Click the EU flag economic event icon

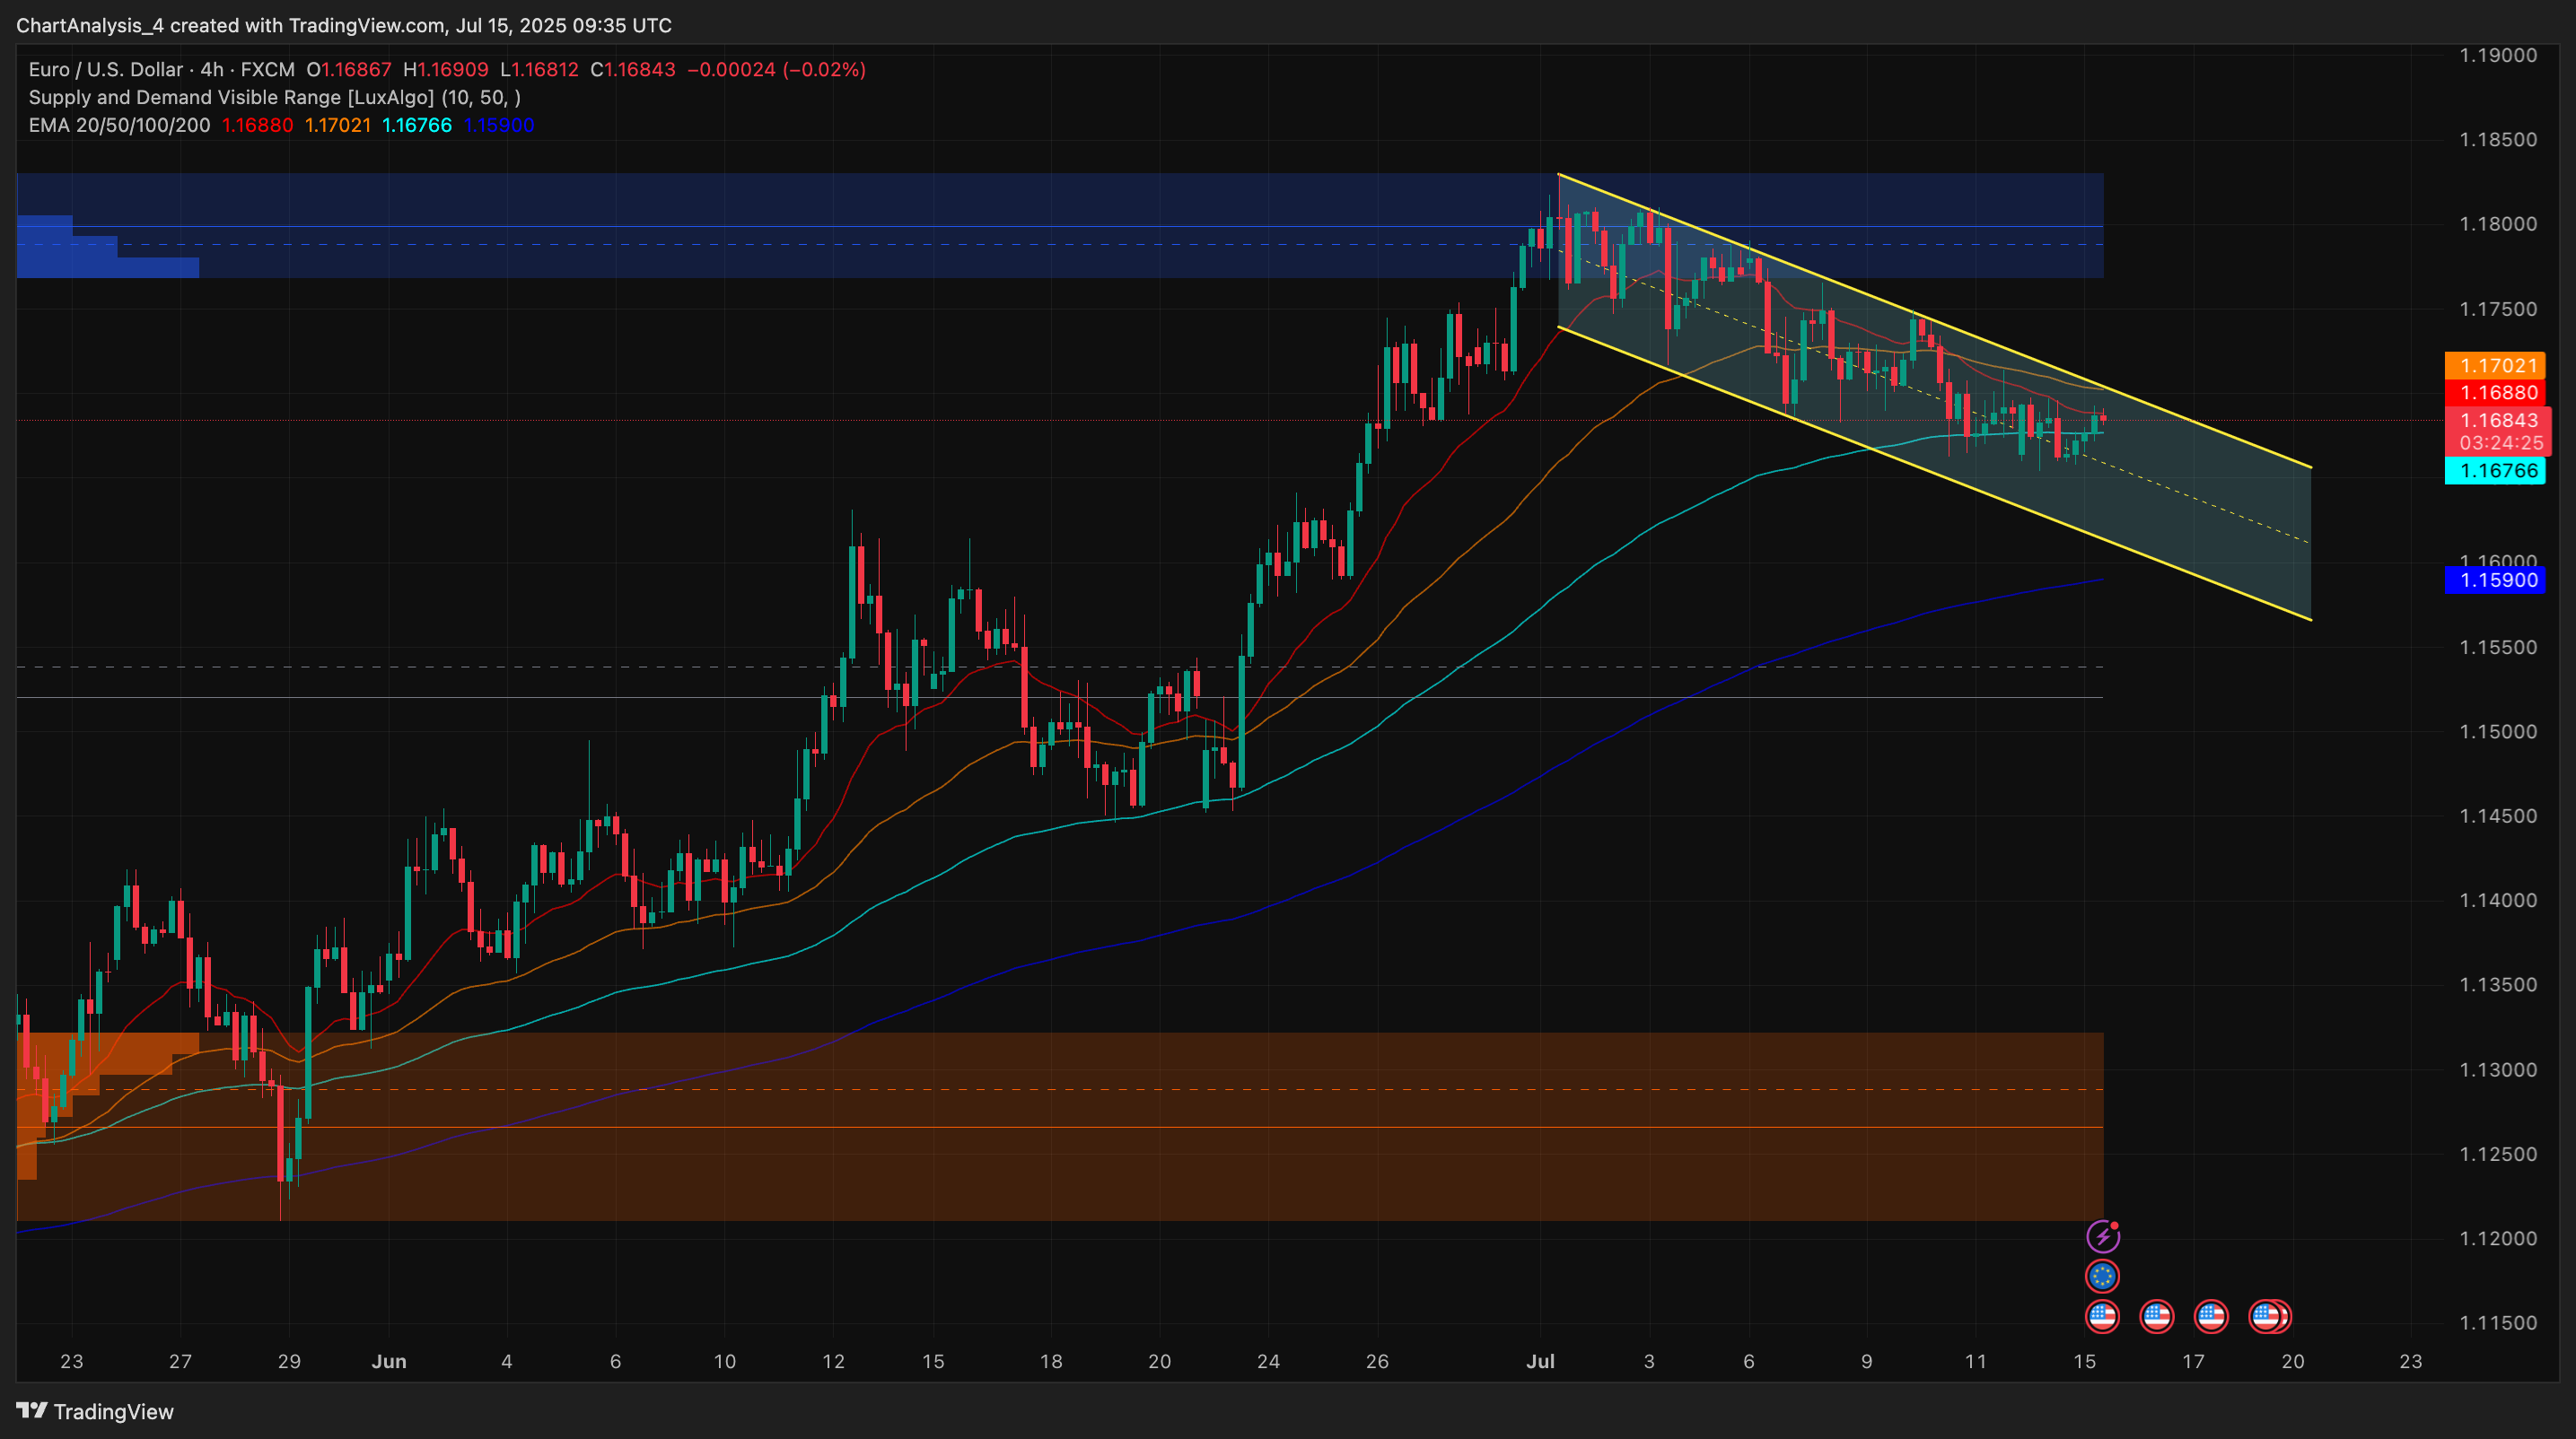[x=2102, y=1276]
